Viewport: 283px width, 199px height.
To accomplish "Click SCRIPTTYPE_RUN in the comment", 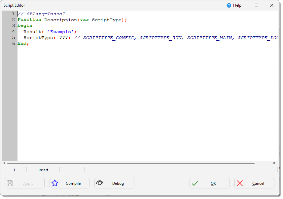I will pos(160,38).
